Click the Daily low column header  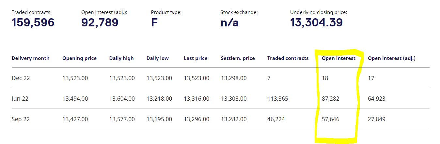157,58
